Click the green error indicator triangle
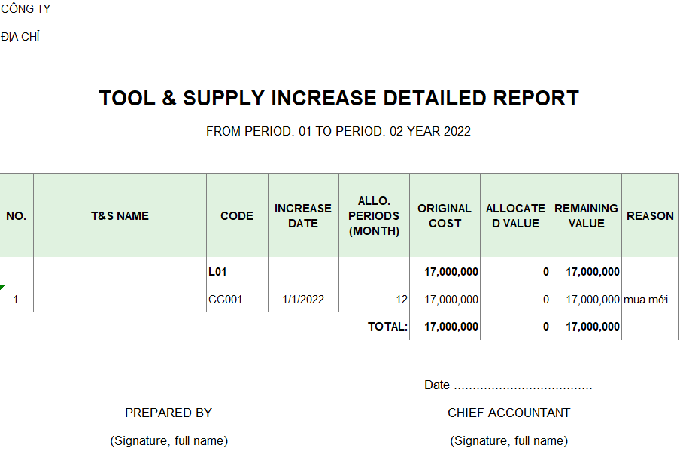Image resolution: width=689 pixels, height=460 pixels. click(2, 288)
